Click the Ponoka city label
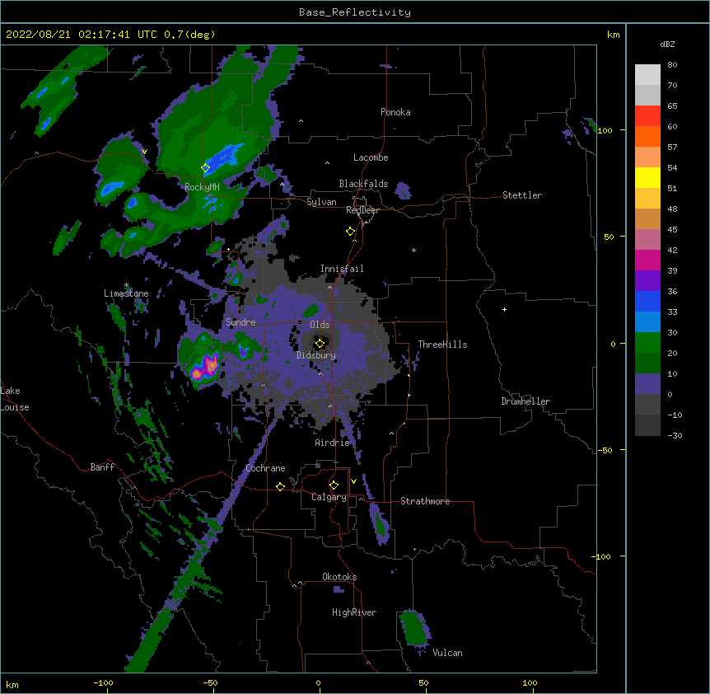This screenshot has height=694, width=710. point(395,112)
